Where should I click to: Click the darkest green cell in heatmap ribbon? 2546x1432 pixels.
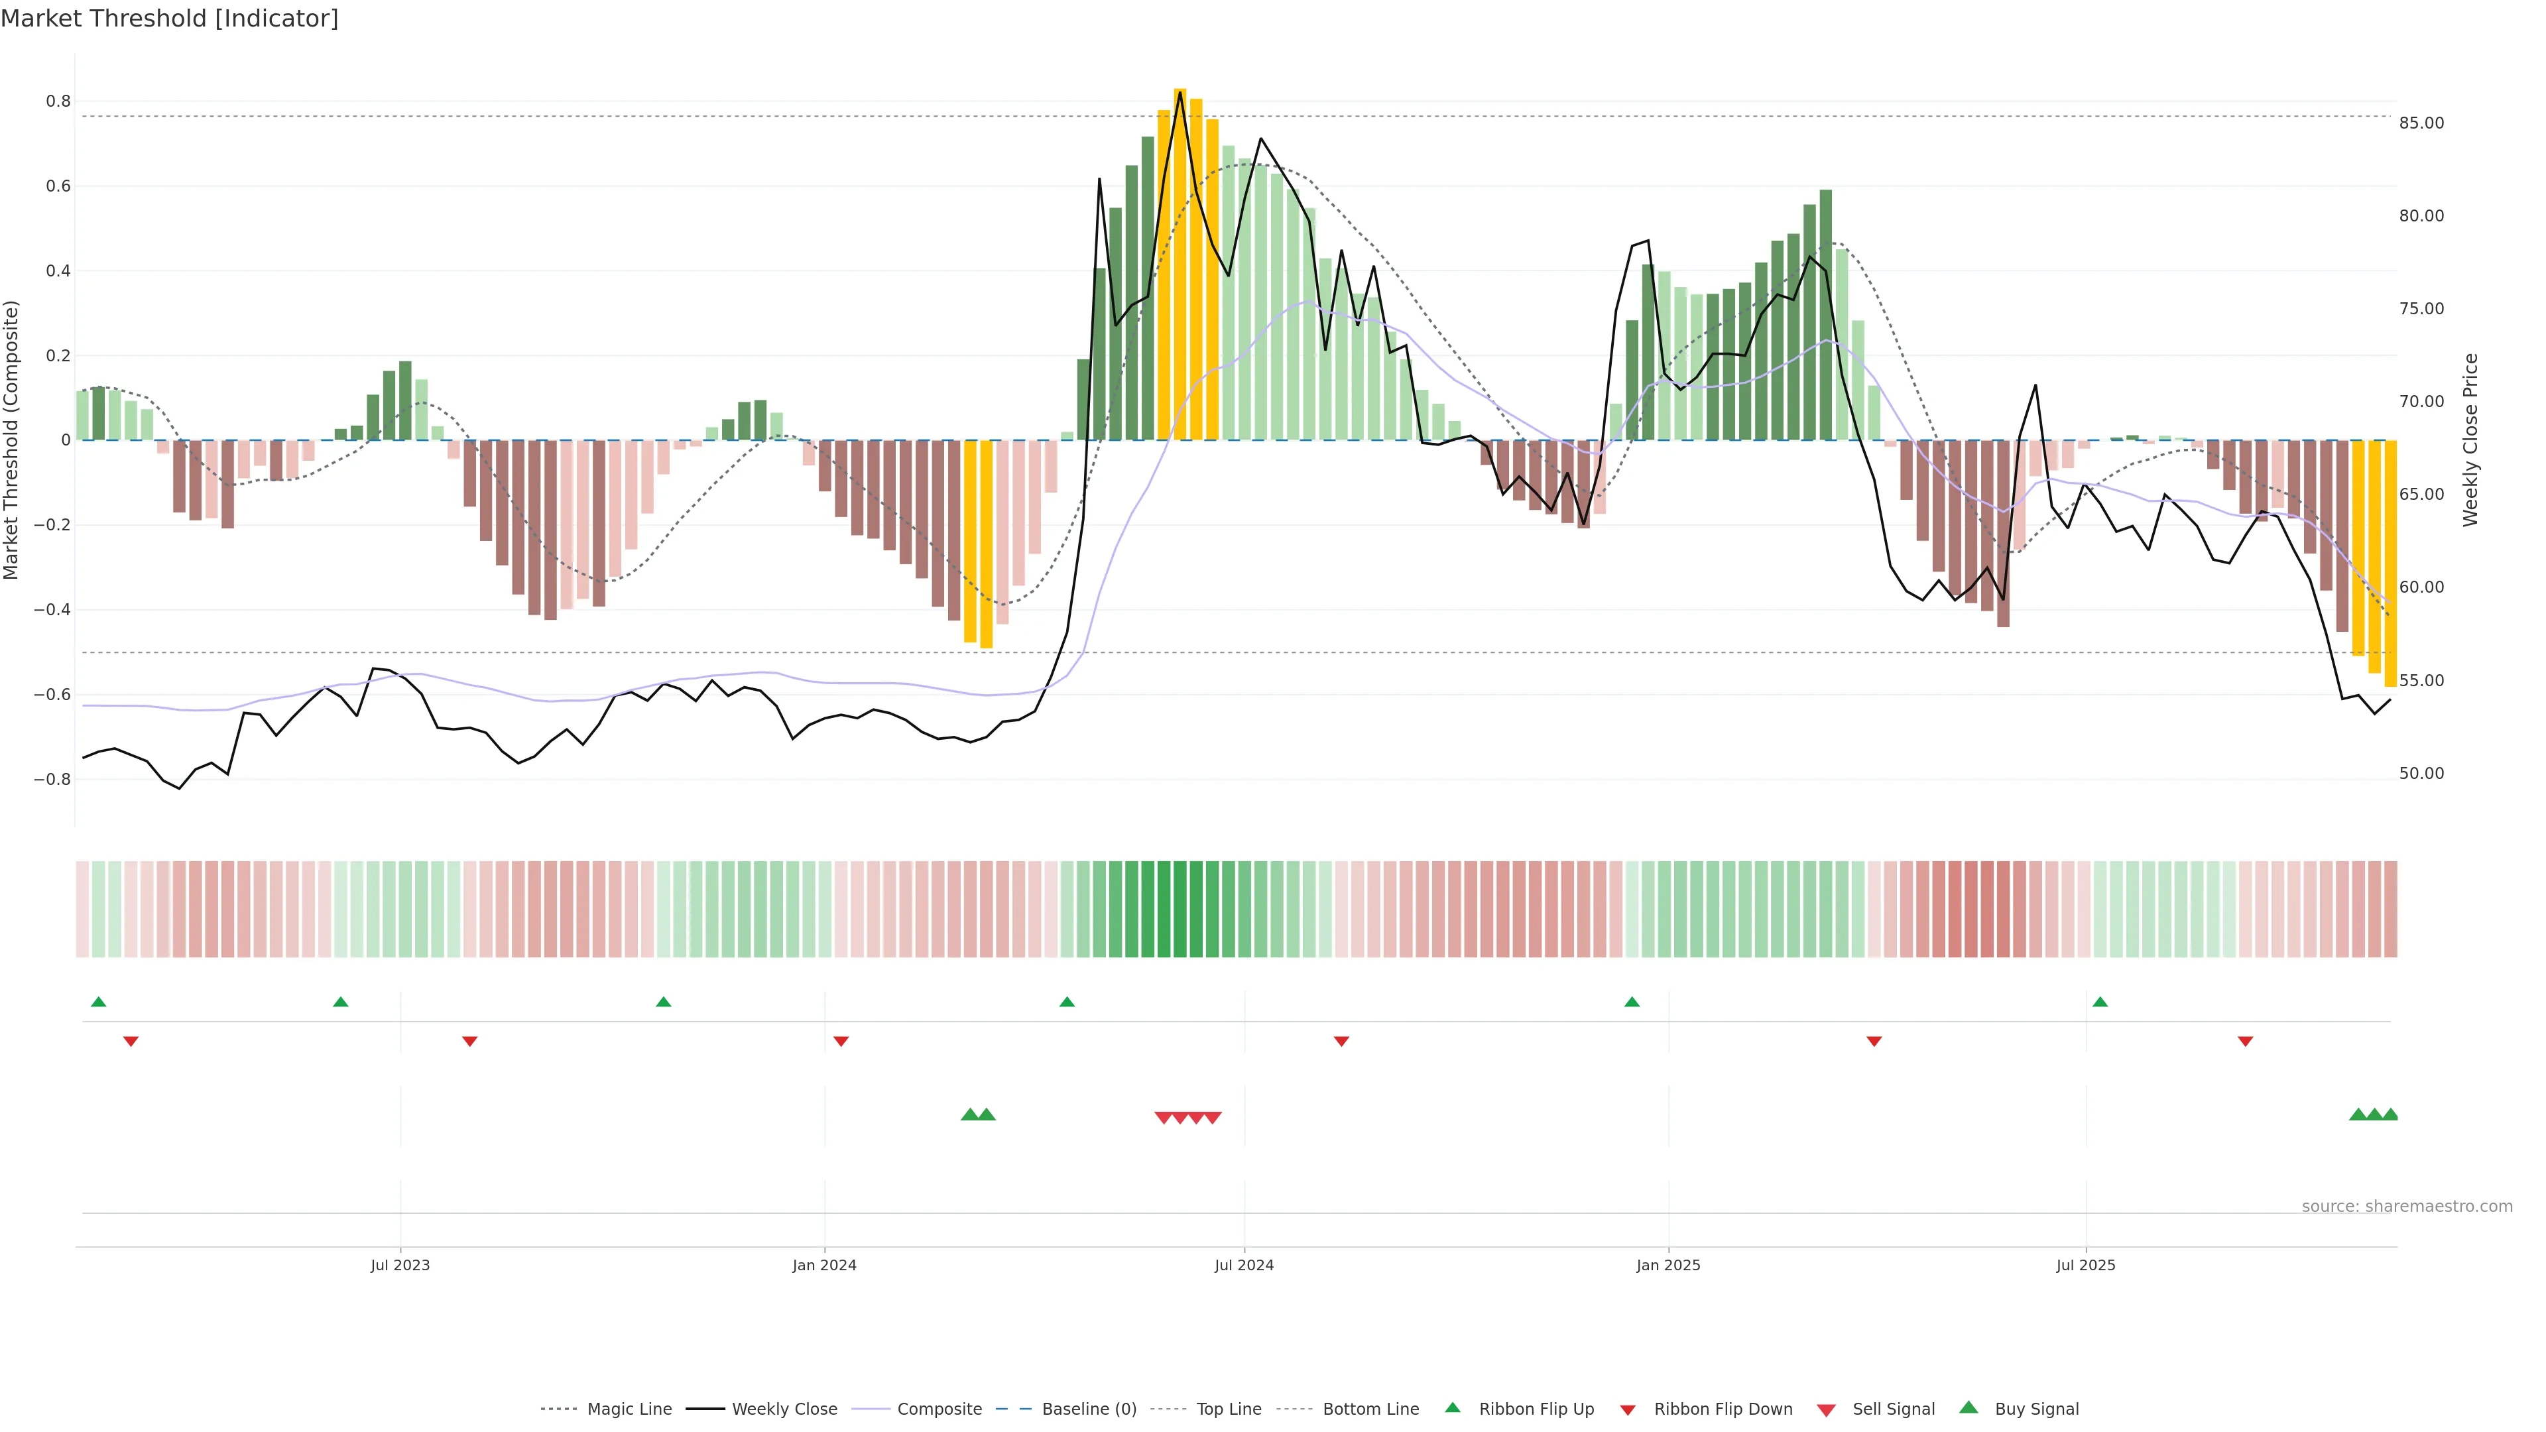[x=1180, y=908]
